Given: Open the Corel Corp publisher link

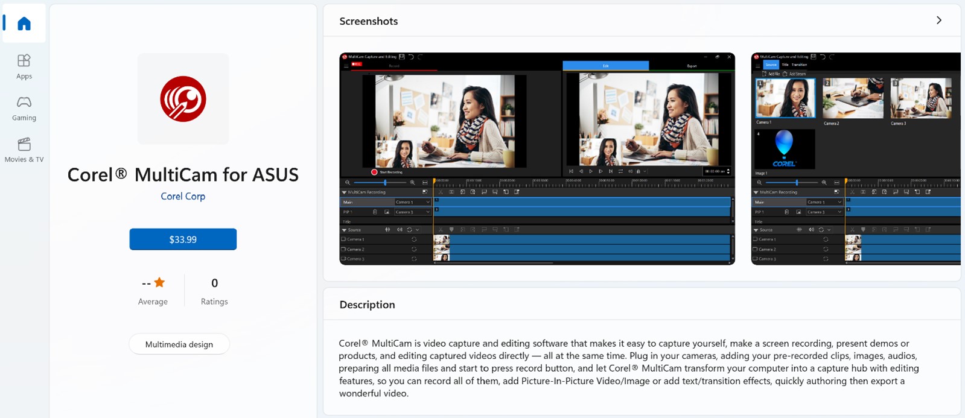Looking at the screenshot, I should (183, 196).
